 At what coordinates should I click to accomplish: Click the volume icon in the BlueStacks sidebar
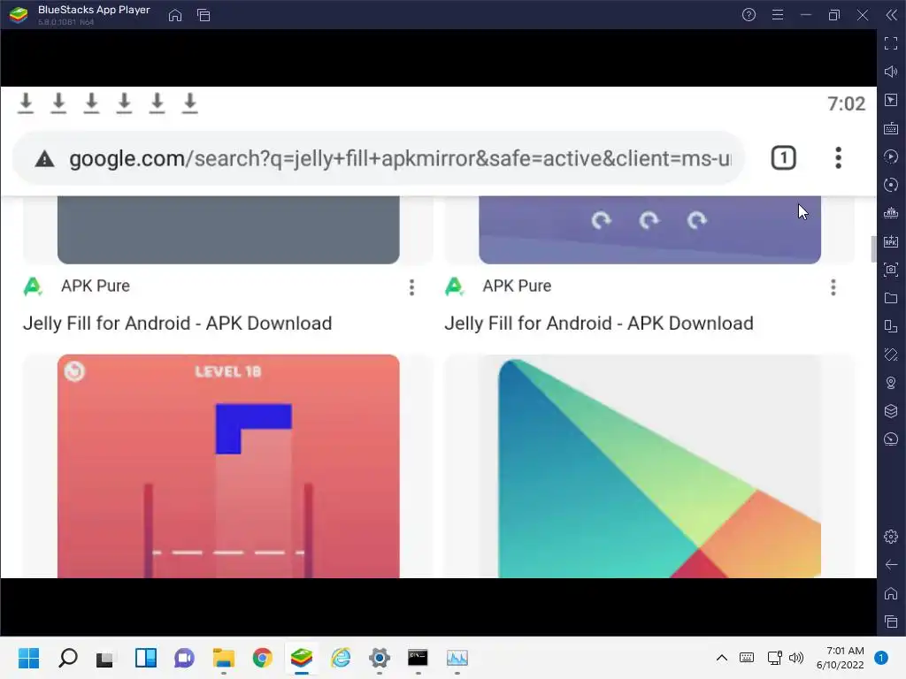pyautogui.click(x=891, y=72)
